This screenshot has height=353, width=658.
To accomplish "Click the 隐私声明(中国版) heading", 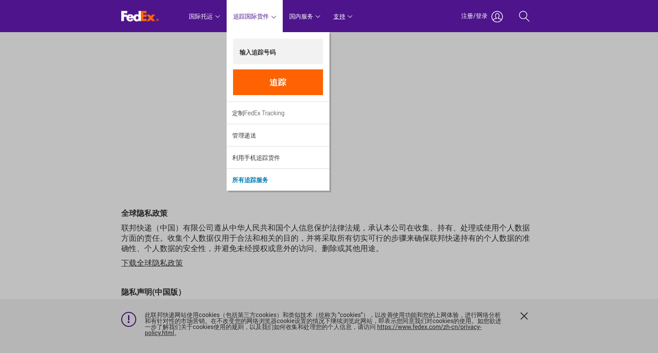I will pyautogui.click(x=152, y=292).
